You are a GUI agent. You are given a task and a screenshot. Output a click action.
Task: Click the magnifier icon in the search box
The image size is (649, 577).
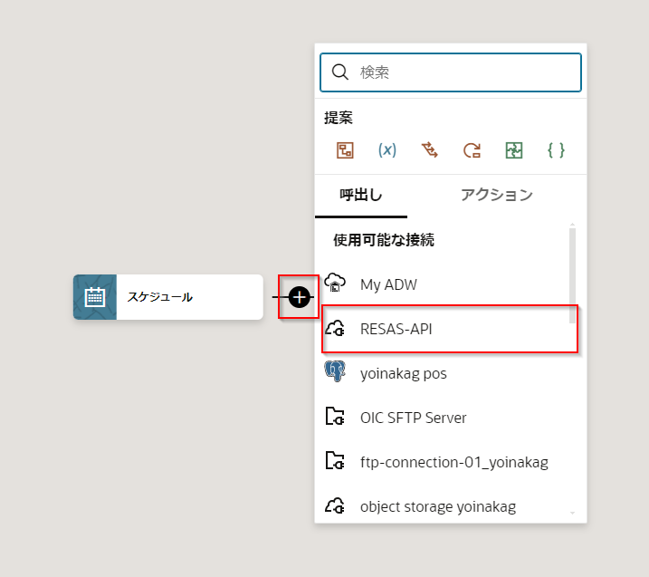tap(340, 72)
